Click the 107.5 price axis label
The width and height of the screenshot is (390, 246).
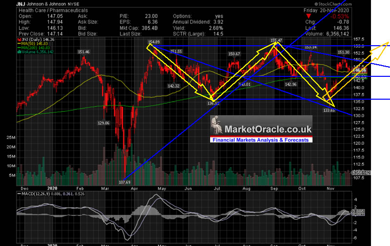[359, 178]
